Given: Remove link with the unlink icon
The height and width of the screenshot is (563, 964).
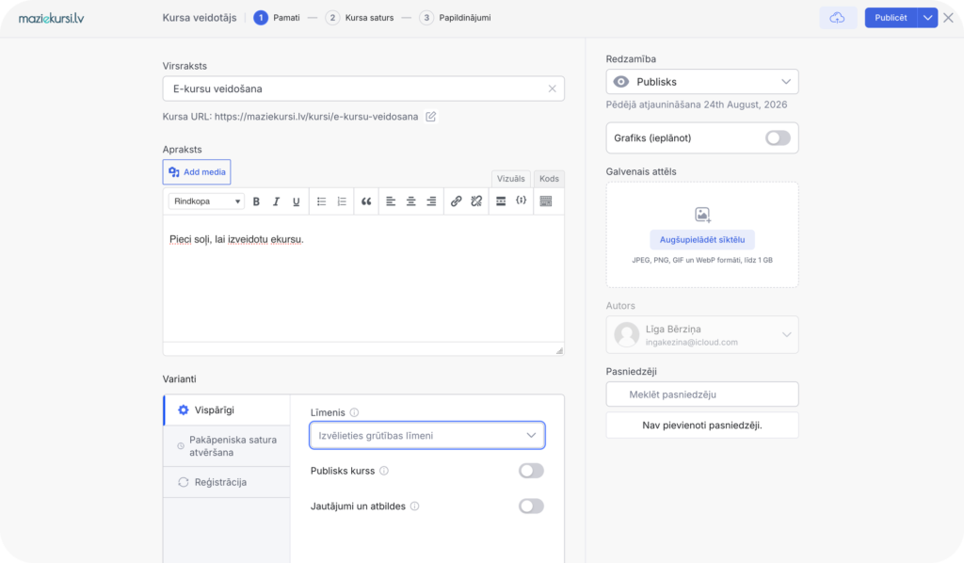Looking at the screenshot, I should (476, 201).
